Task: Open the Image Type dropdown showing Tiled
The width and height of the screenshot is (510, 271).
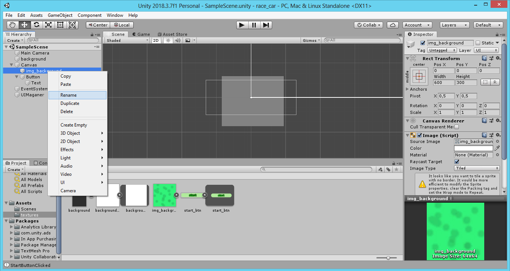Action: click(477, 168)
